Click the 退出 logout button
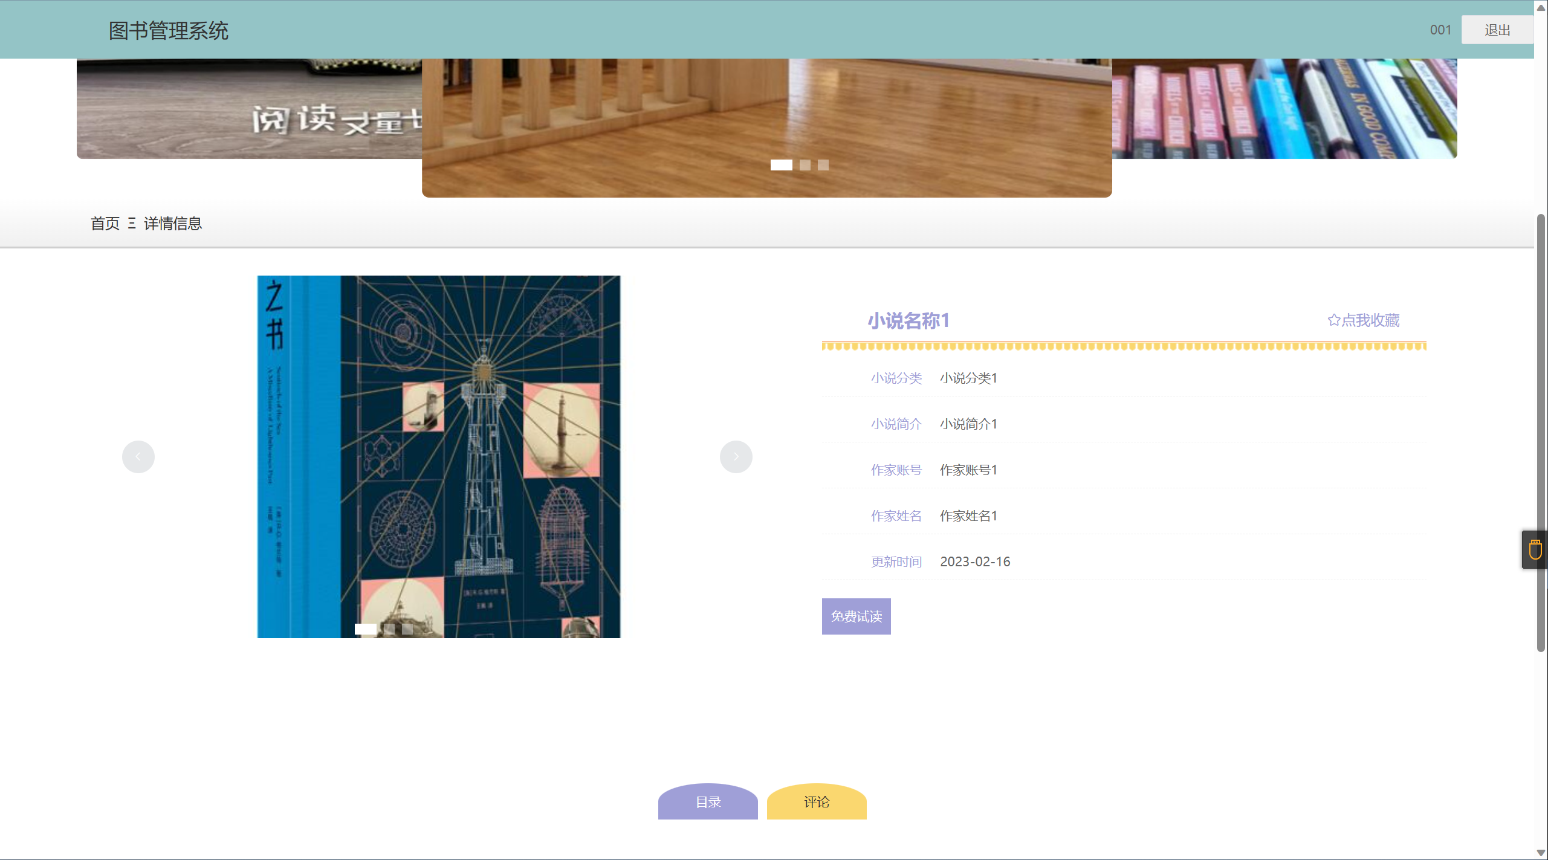The height and width of the screenshot is (860, 1548). tap(1497, 30)
